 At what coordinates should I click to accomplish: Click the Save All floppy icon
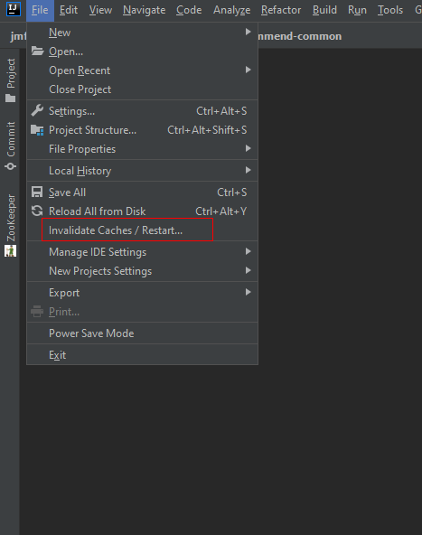point(37,192)
